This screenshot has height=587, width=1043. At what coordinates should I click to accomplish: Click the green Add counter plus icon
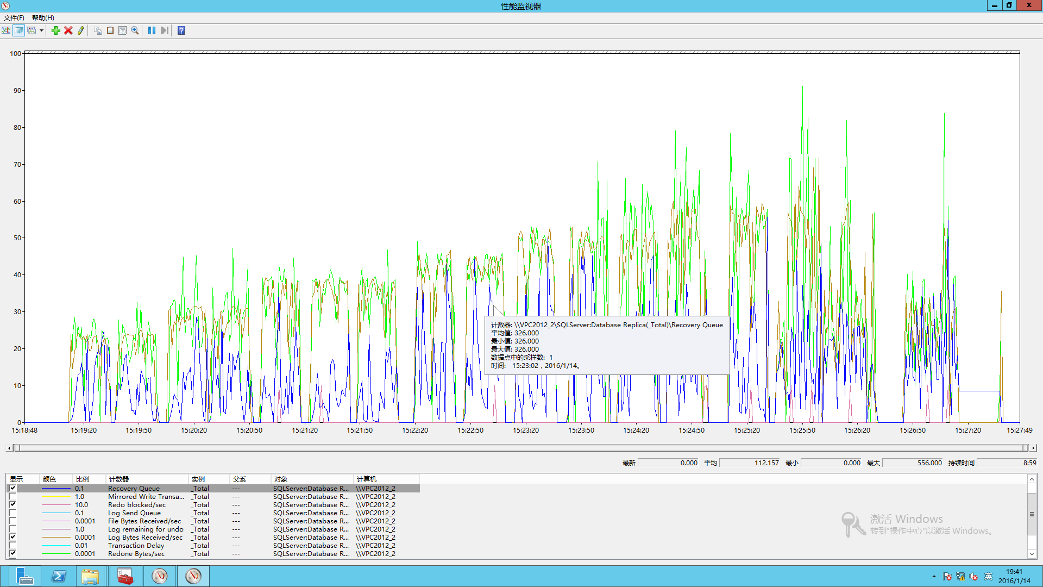coord(55,30)
